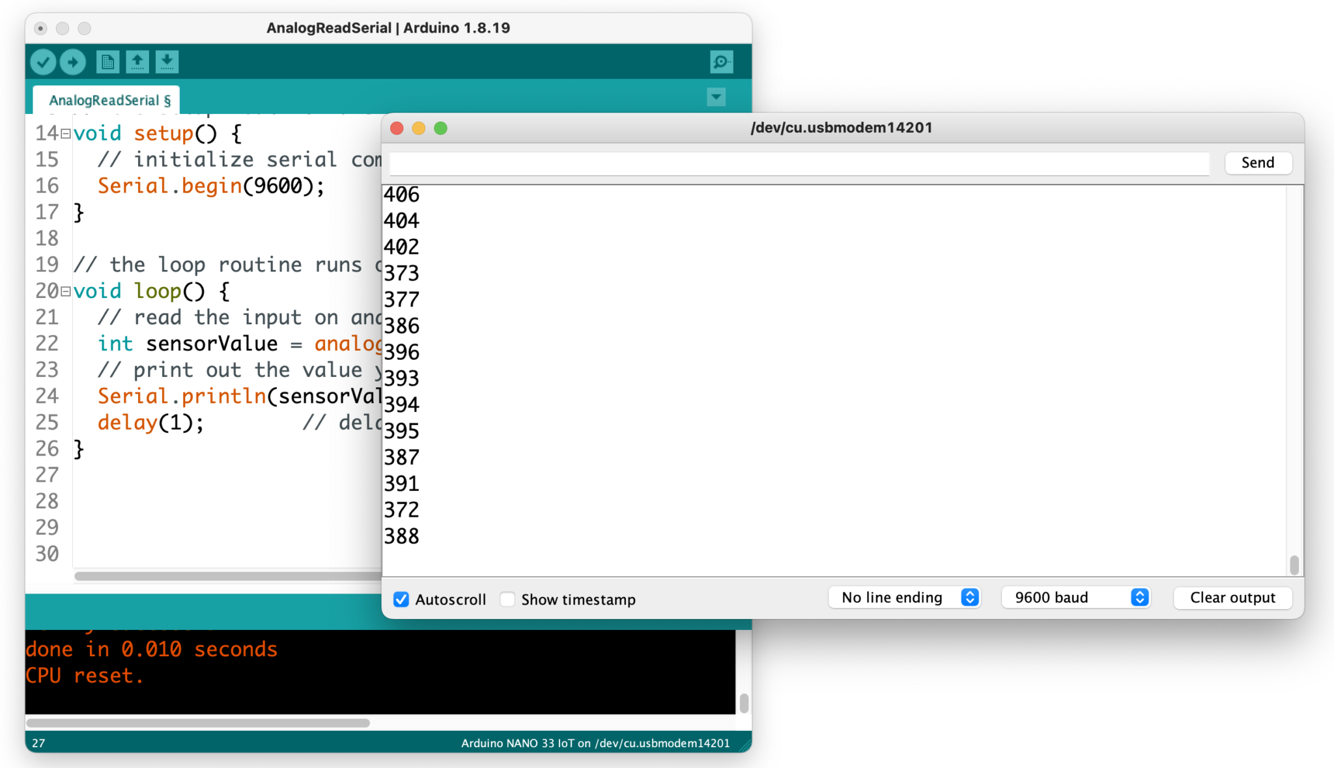Click the serial output vertical scrollbar
1334x768 pixels.
pyautogui.click(x=1294, y=564)
